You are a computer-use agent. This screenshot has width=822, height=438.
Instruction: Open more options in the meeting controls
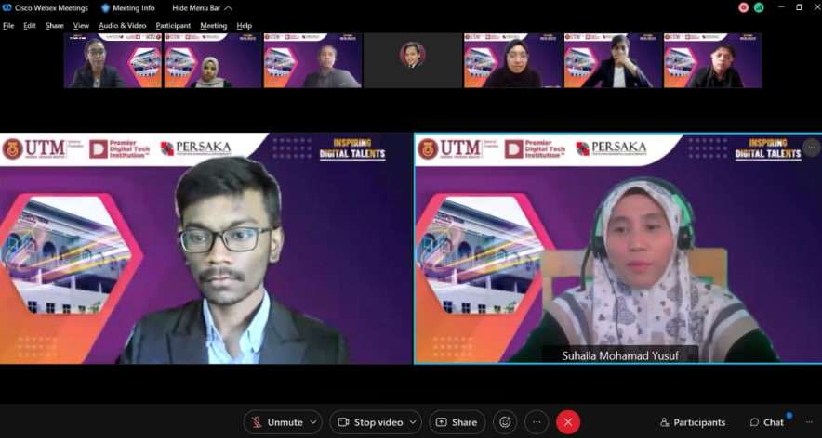click(x=537, y=422)
